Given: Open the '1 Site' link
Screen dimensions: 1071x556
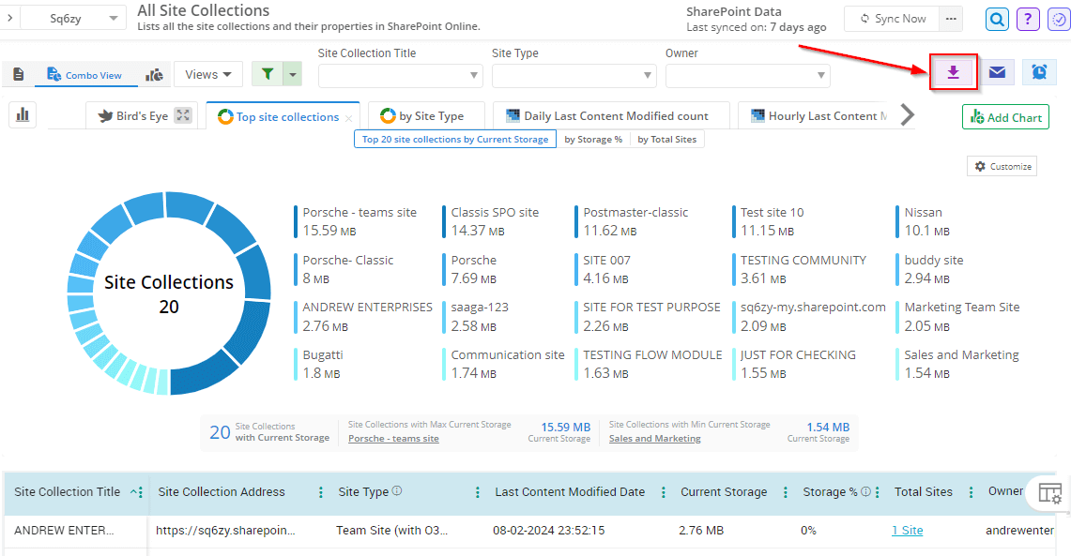Looking at the screenshot, I should pyautogui.click(x=907, y=530).
